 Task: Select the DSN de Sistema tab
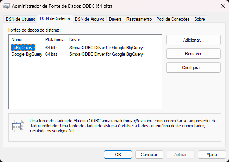[x=55, y=19]
